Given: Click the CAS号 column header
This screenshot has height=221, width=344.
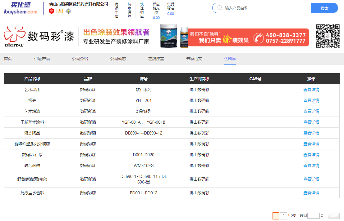Looking at the screenshot, I should click(255, 79).
